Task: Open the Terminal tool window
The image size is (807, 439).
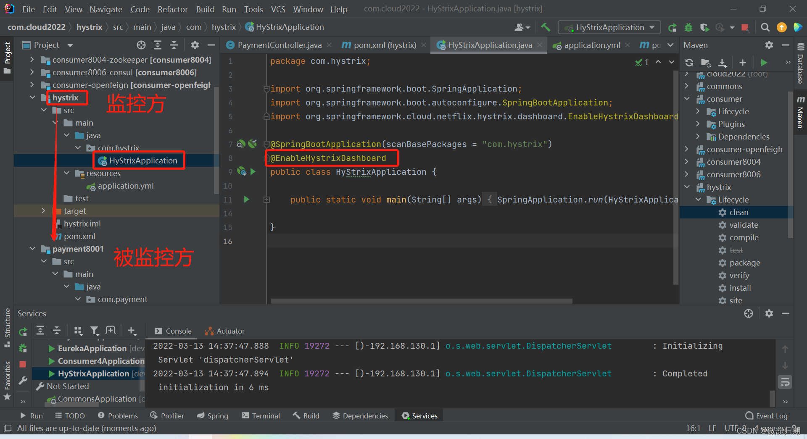Action: tap(261, 415)
